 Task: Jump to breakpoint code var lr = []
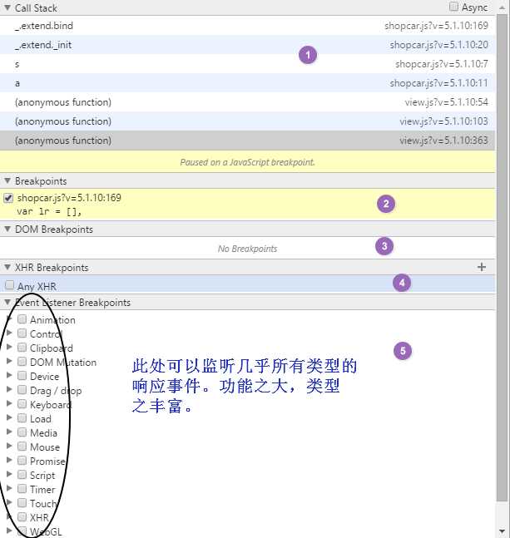point(49,212)
